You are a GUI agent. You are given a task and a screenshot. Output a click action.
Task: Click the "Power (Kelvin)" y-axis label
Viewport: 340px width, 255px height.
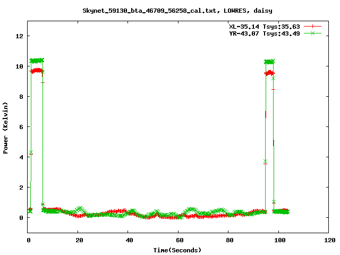(5, 128)
